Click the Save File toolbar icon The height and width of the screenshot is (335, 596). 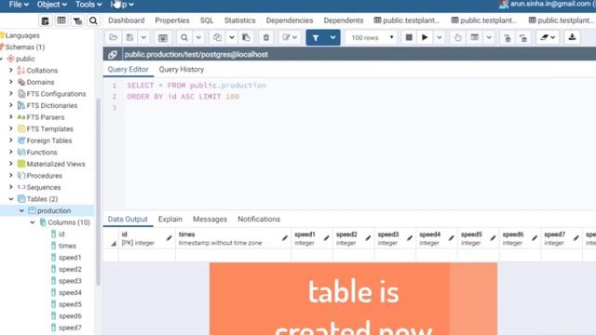pos(130,37)
